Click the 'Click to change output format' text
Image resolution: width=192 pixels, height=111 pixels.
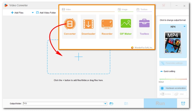point(173,20)
